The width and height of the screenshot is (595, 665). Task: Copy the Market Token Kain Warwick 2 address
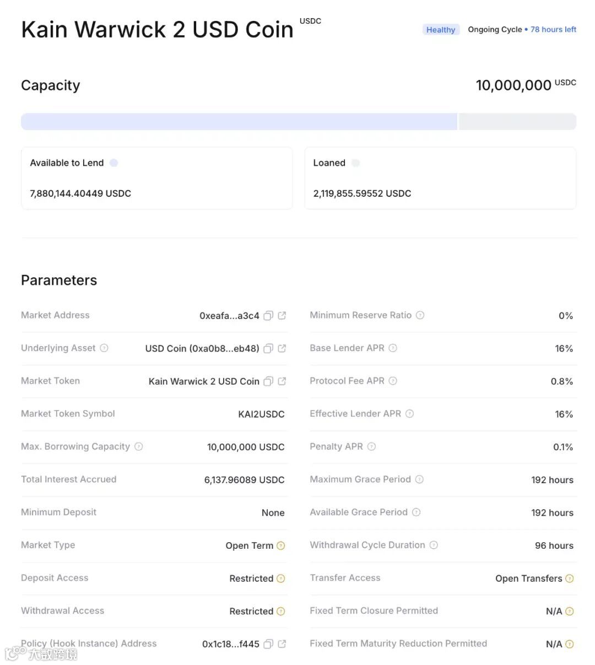(268, 381)
